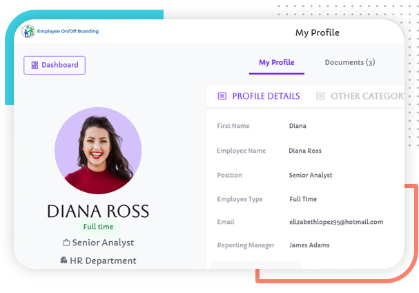Screen dimensions: 419x293
Task: Click the green Full time badge
Action: [98, 227]
